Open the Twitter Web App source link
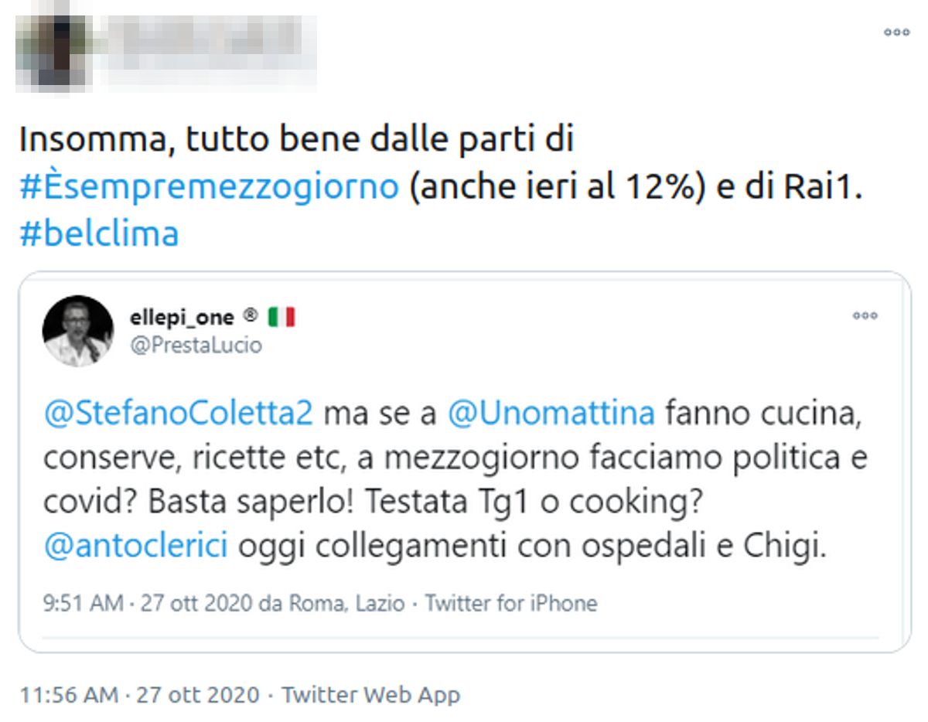This screenshot has height=722, width=928. tap(370, 694)
